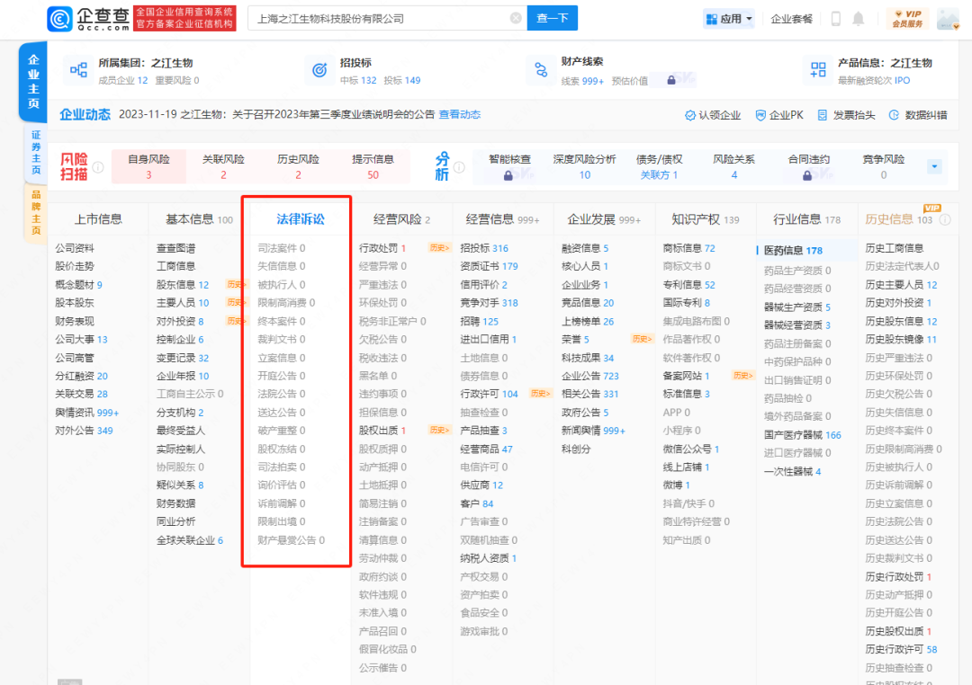
Task: Click 成员企业 12 link
Action: click(x=123, y=81)
